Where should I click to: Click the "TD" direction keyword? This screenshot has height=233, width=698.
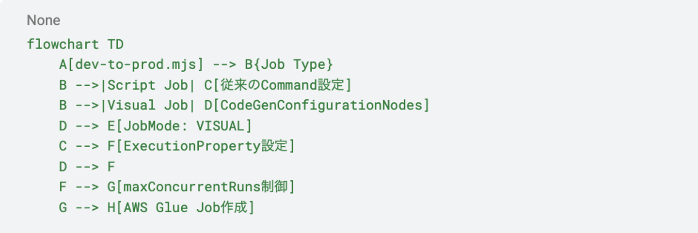pyautogui.click(x=115, y=45)
